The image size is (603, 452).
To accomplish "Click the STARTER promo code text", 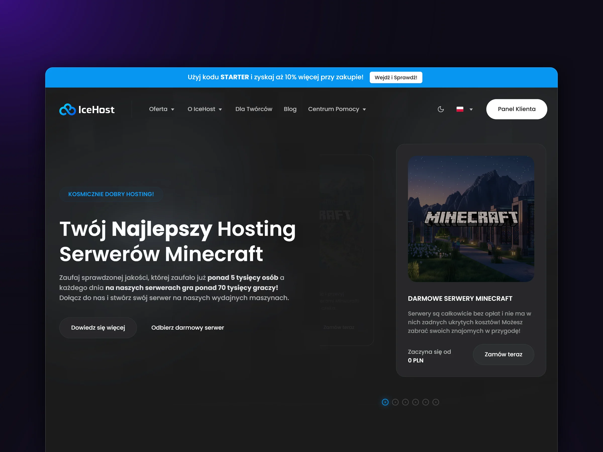I will pos(234,77).
